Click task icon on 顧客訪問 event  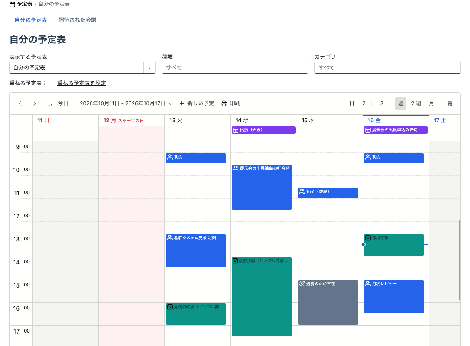coord(236,261)
